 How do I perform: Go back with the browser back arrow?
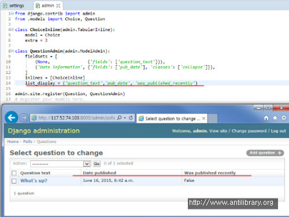[x=12, y=117]
